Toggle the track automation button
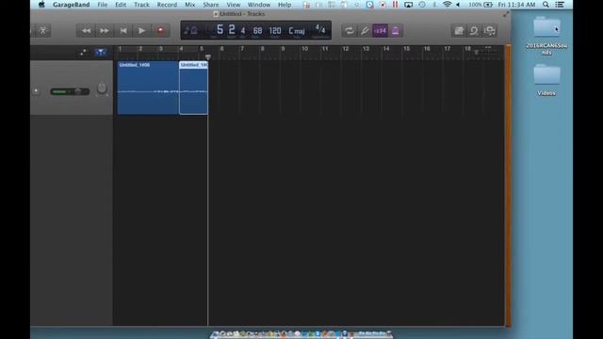603x339 pixels. 83,53
